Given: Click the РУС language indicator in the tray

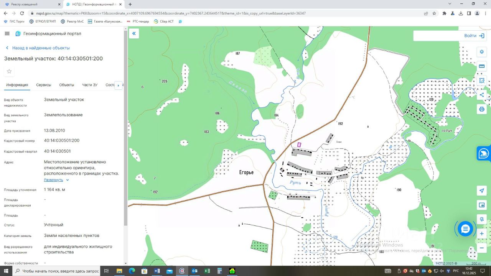Looking at the screenshot, I should 456,271.
